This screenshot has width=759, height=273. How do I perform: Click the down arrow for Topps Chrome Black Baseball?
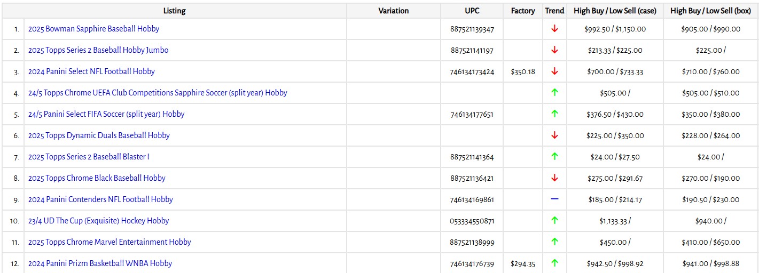(x=554, y=178)
